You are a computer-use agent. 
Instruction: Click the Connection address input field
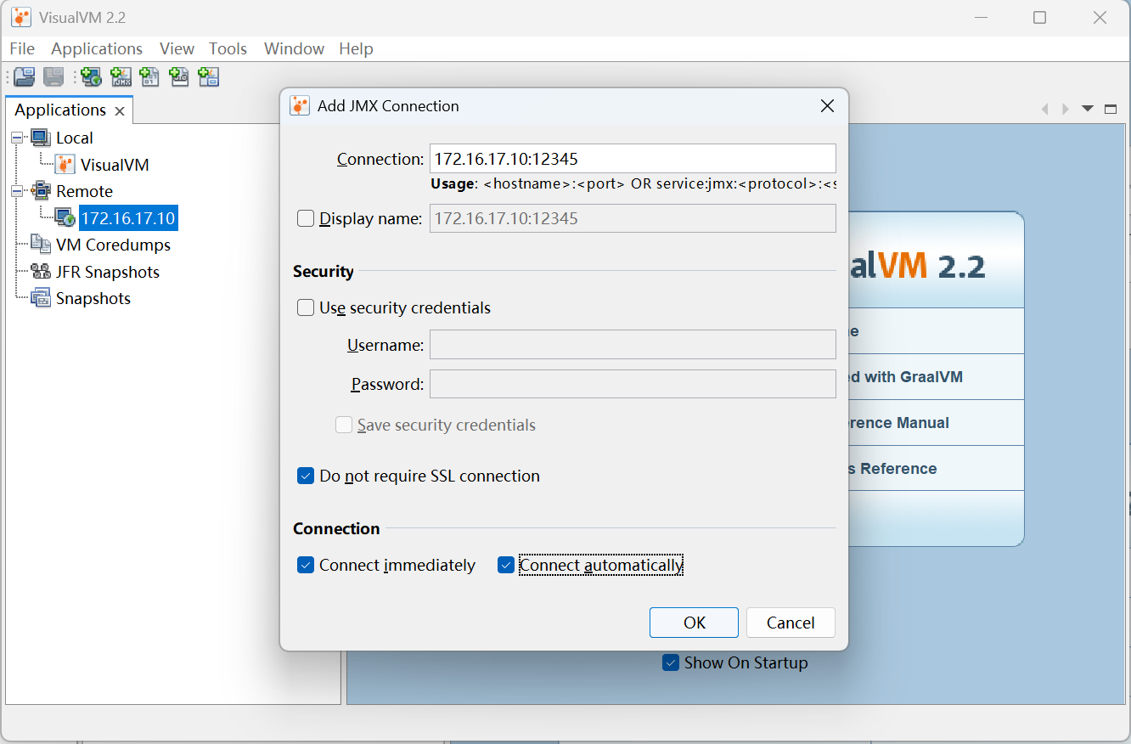click(632, 159)
